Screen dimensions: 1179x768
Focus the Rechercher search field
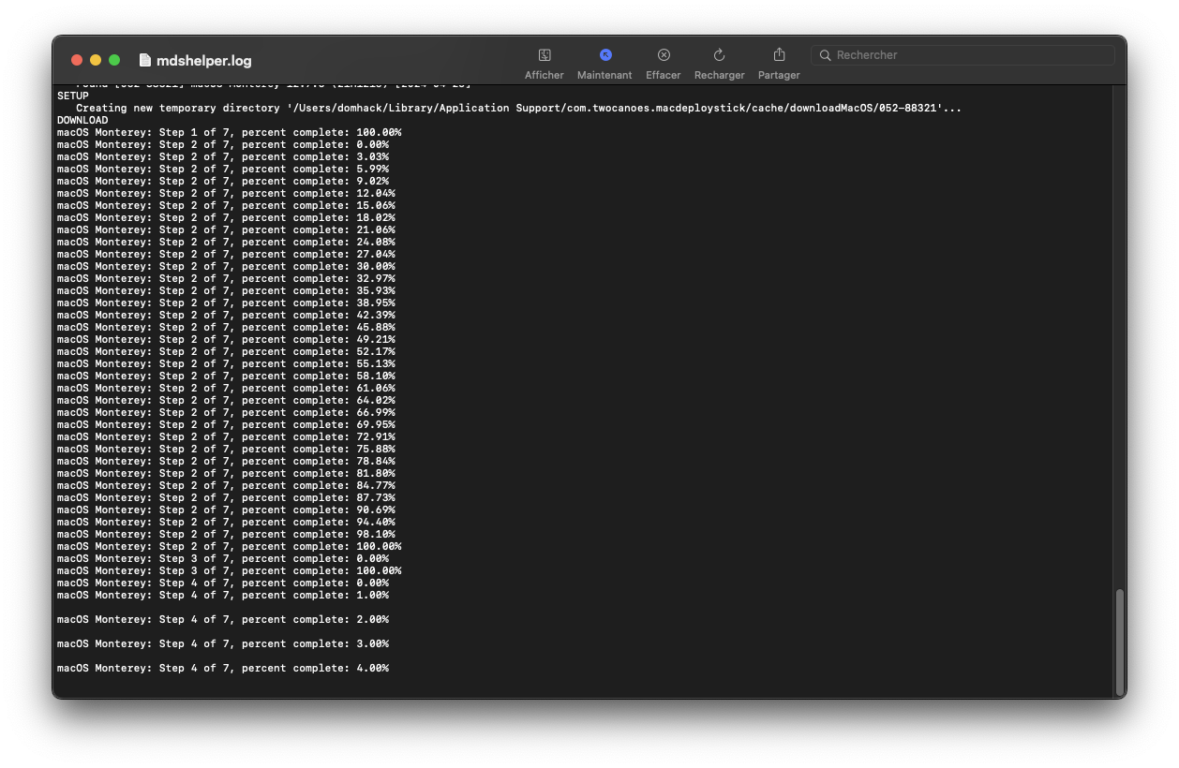[x=963, y=55]
